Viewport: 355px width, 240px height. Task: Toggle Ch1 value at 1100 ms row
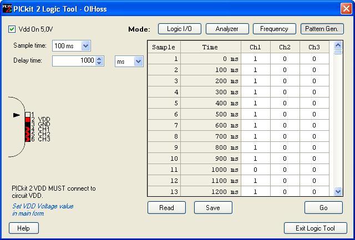click(255, 181)
